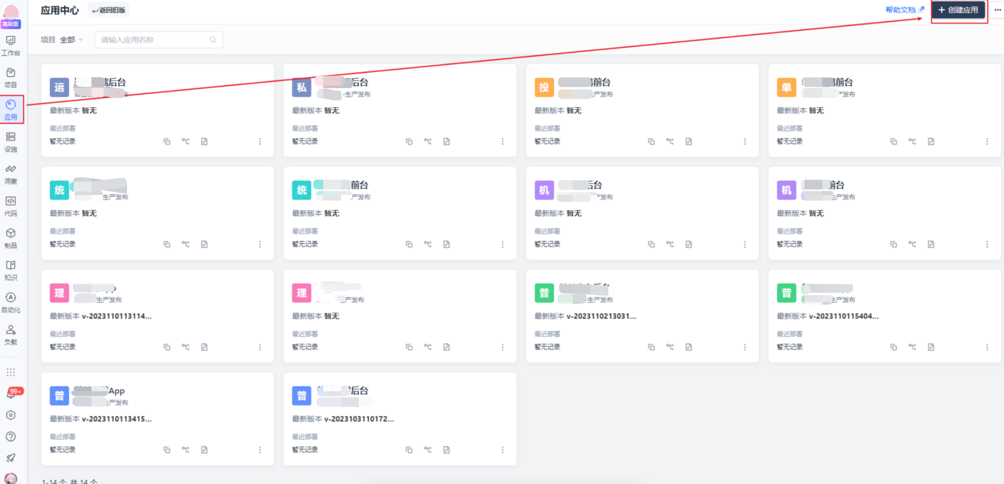This screenshot has height=484, width=1004.
Task: Click the document icon on the v-2023110115404 card
Action: click(x=931, y=347)
